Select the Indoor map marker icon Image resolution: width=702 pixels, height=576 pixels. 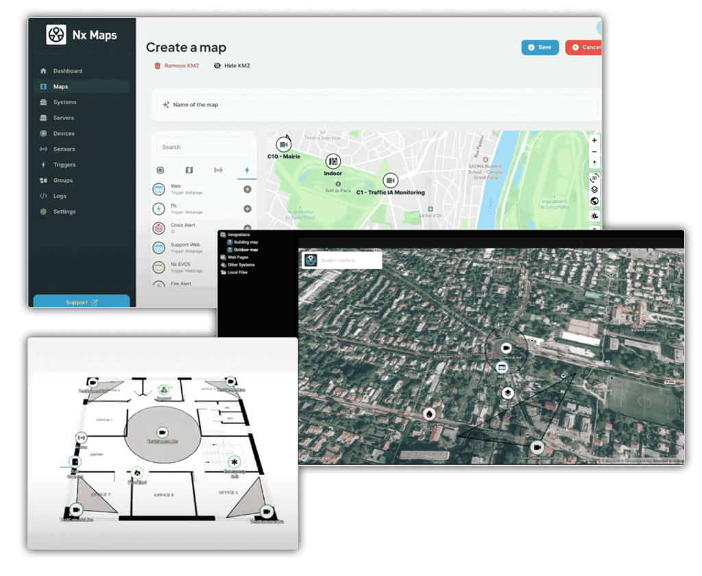pyautogui.click(x=333, y=162)
